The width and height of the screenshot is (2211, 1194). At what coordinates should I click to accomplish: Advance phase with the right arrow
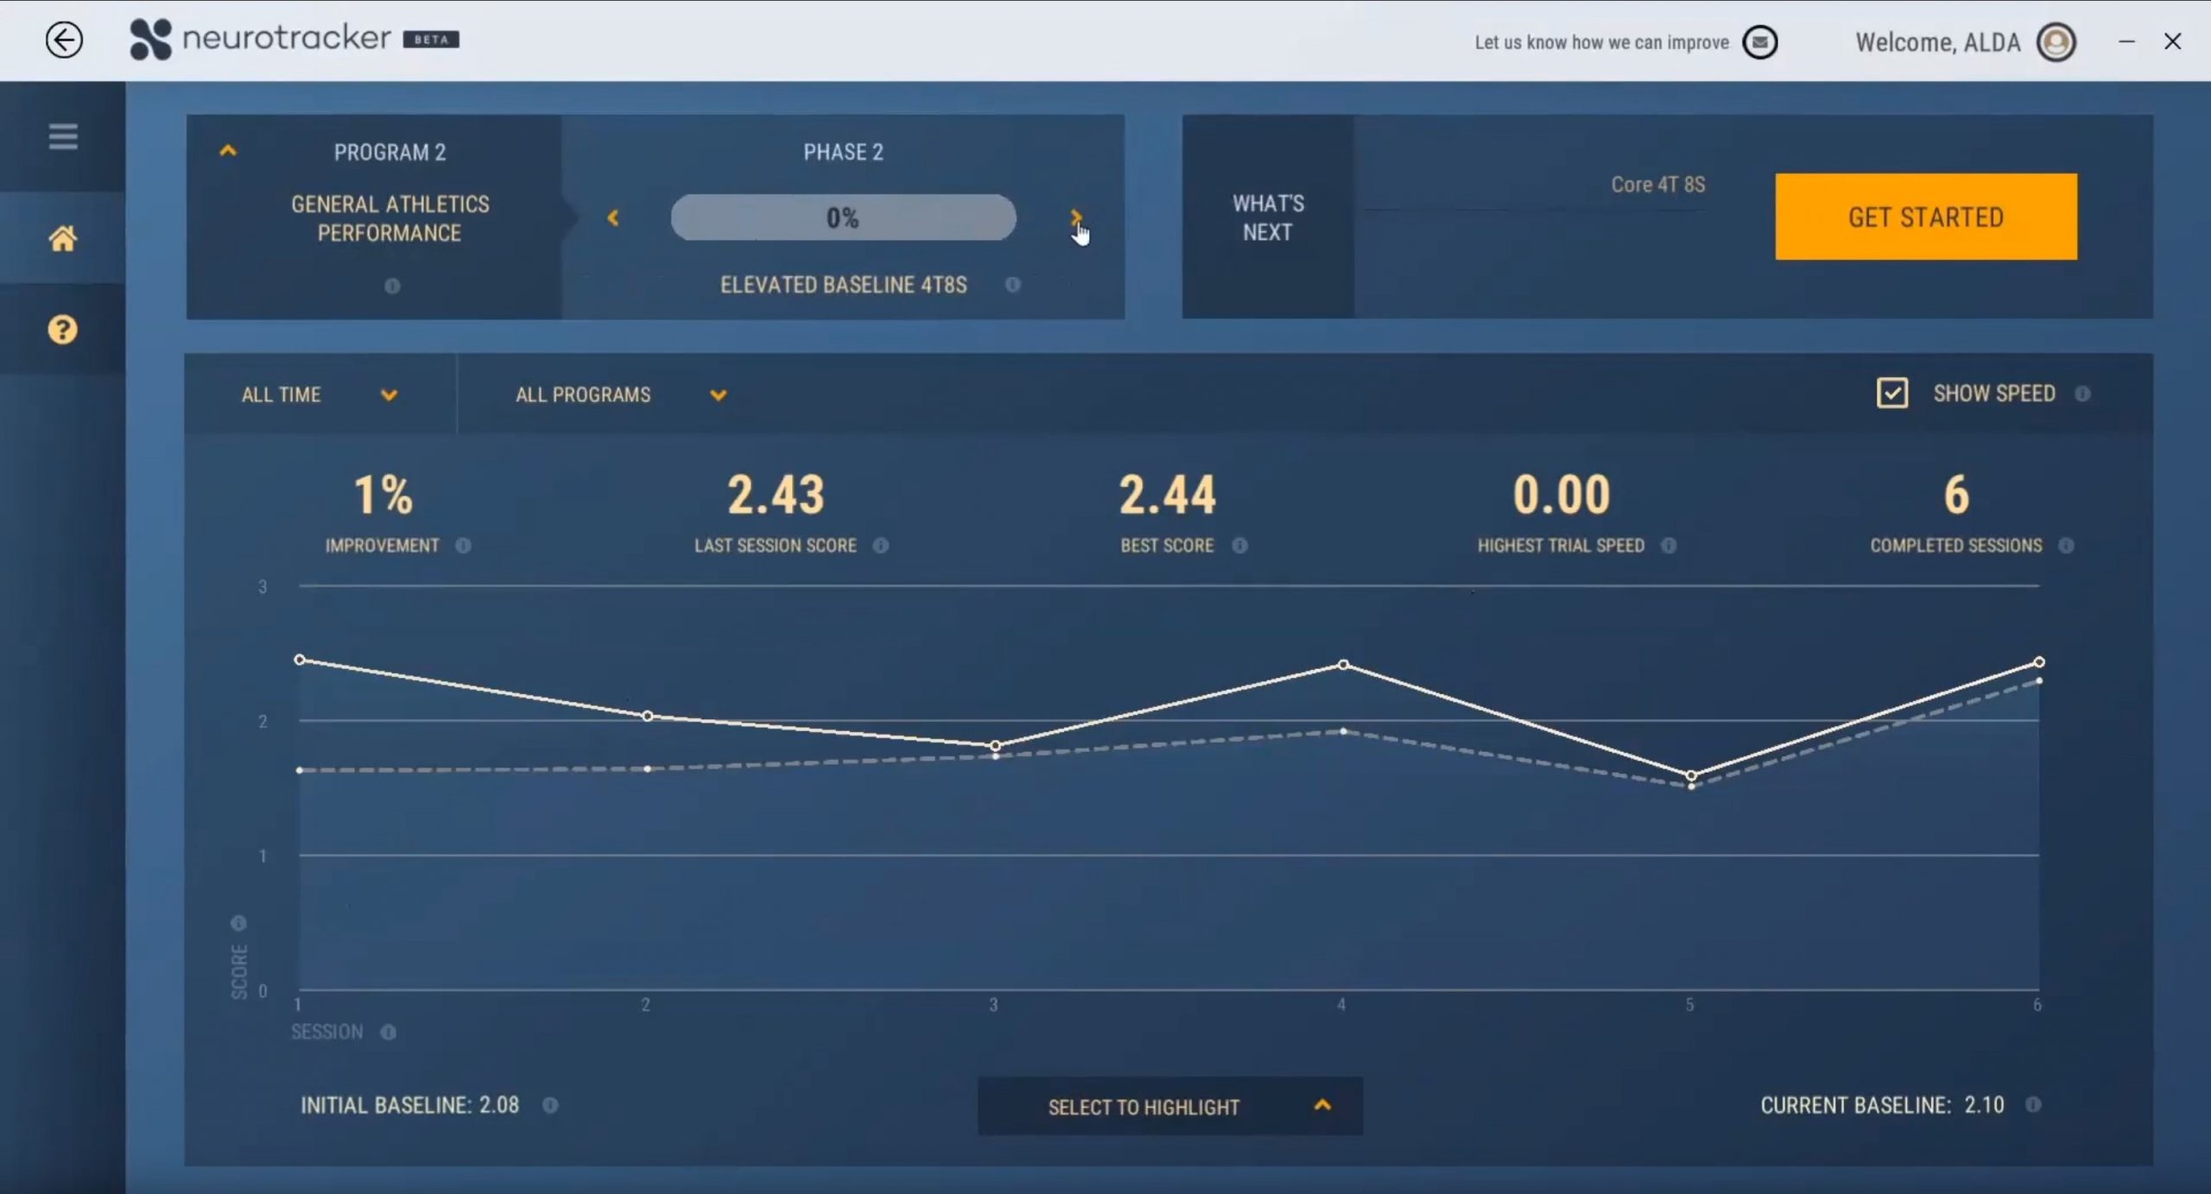pos(1074,217)
